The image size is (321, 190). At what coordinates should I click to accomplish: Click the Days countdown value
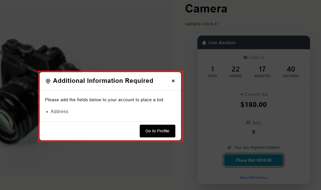tap(212, 69)
